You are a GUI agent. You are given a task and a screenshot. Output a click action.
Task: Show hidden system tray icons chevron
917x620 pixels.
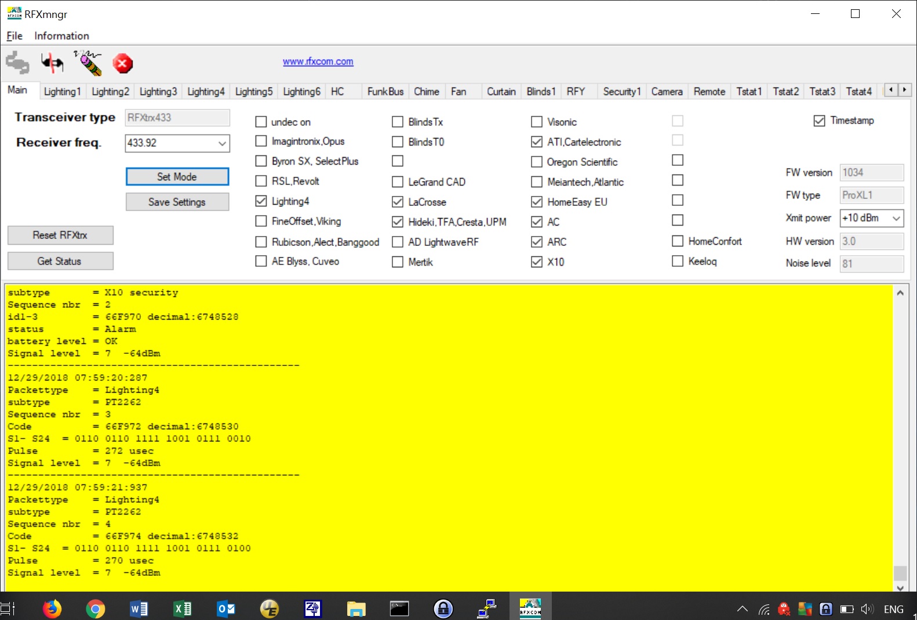742,609
